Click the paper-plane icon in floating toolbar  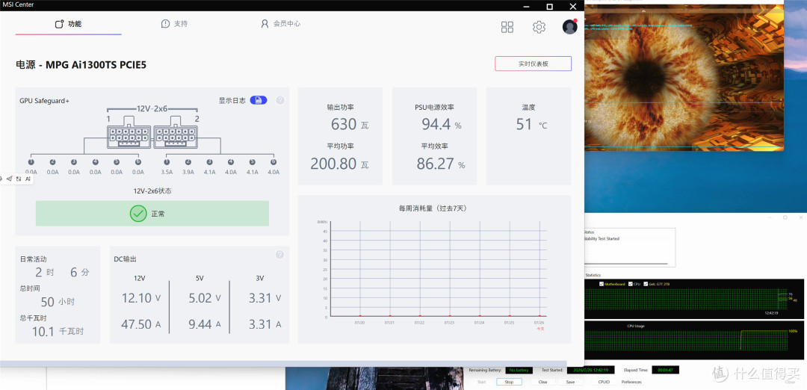(9, 179)
